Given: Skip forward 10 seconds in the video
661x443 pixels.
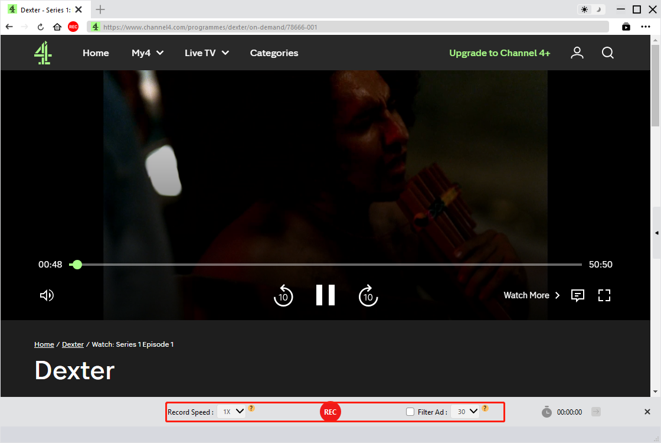Looking at the screenshot, I should (368, 296).
